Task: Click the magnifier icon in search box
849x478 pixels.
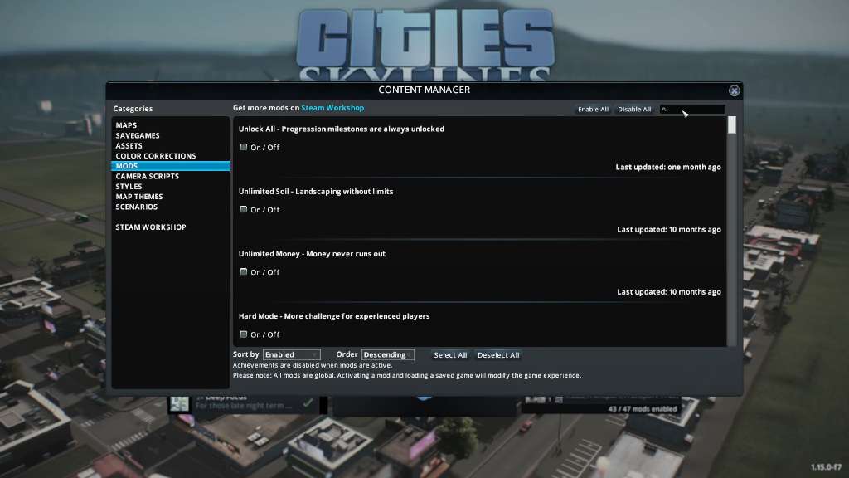Action: [x=665, y=110]
